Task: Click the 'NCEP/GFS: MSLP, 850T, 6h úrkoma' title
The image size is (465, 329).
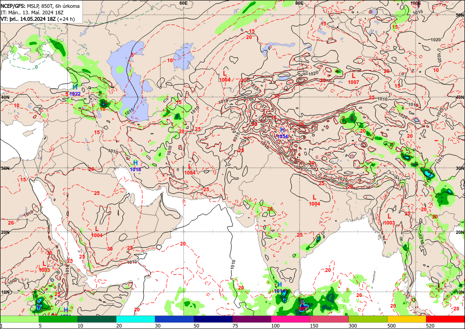Action: (x=40, y=6)
